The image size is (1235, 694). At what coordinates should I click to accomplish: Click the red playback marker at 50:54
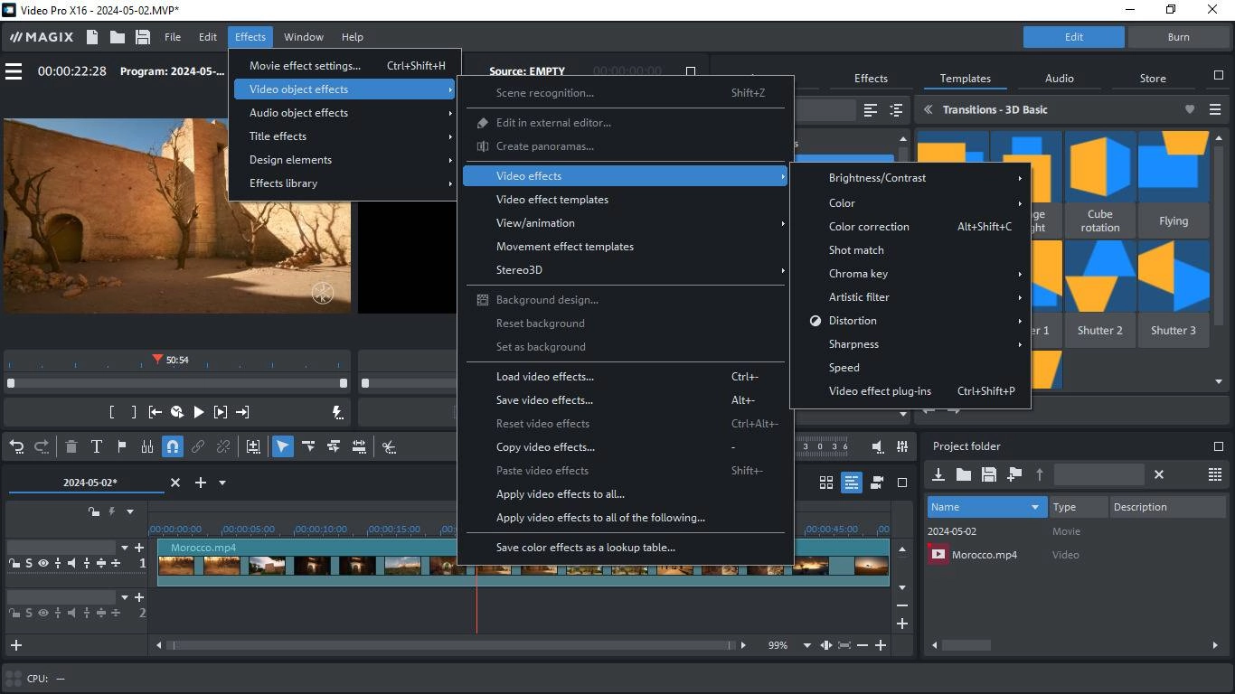157,359
